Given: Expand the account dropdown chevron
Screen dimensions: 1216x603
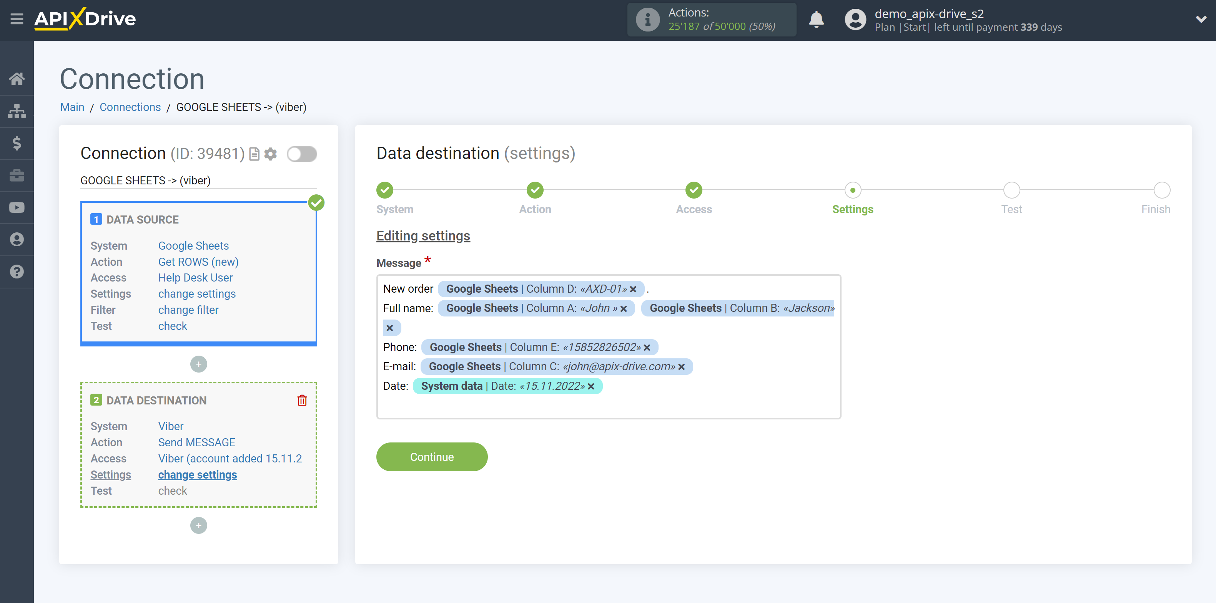Looking at the screenshot, I should click(x=1201, y=20).
